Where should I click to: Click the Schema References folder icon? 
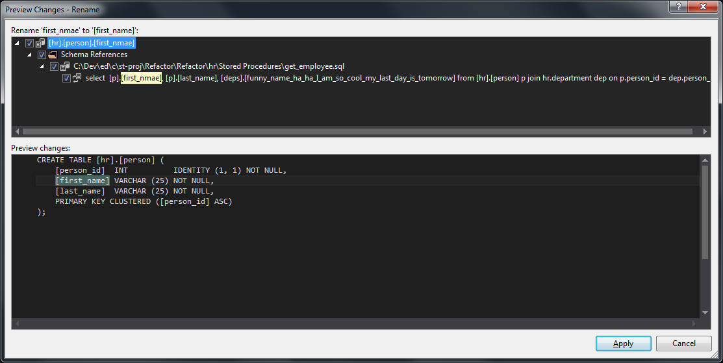coord(53,55)
